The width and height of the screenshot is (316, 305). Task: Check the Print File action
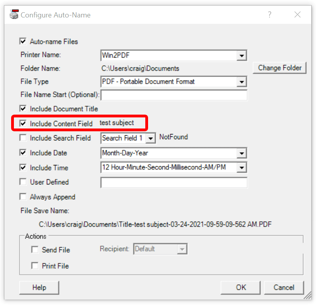(35, 266)
